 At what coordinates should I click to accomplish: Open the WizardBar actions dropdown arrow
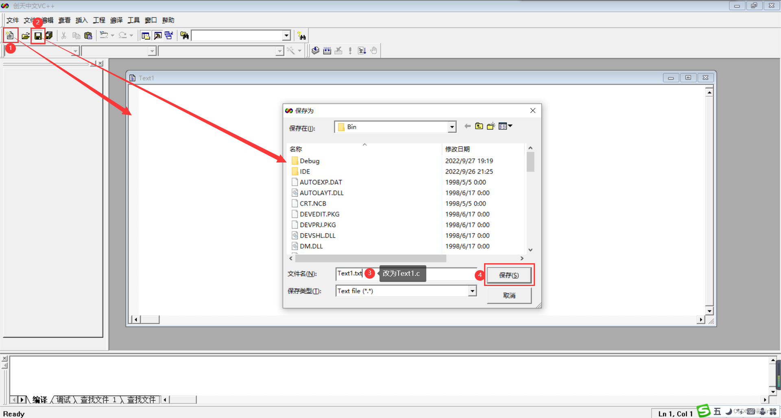pyautogui.click(x=300, y=51)
